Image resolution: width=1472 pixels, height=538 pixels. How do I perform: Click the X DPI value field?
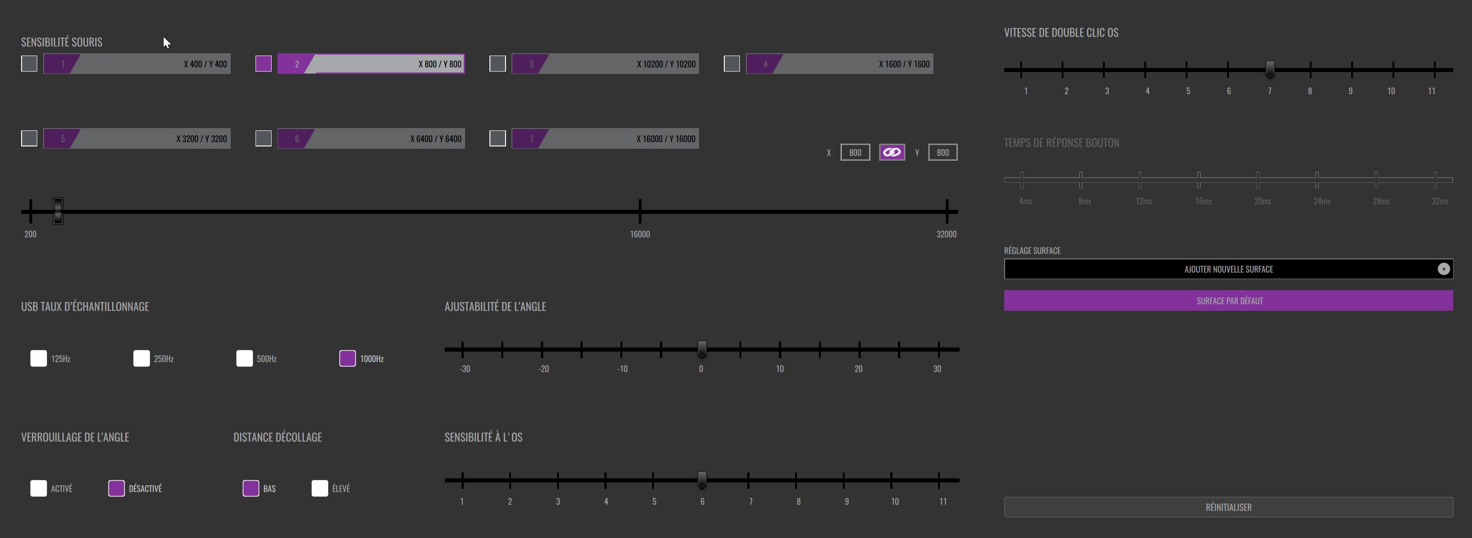855,152
